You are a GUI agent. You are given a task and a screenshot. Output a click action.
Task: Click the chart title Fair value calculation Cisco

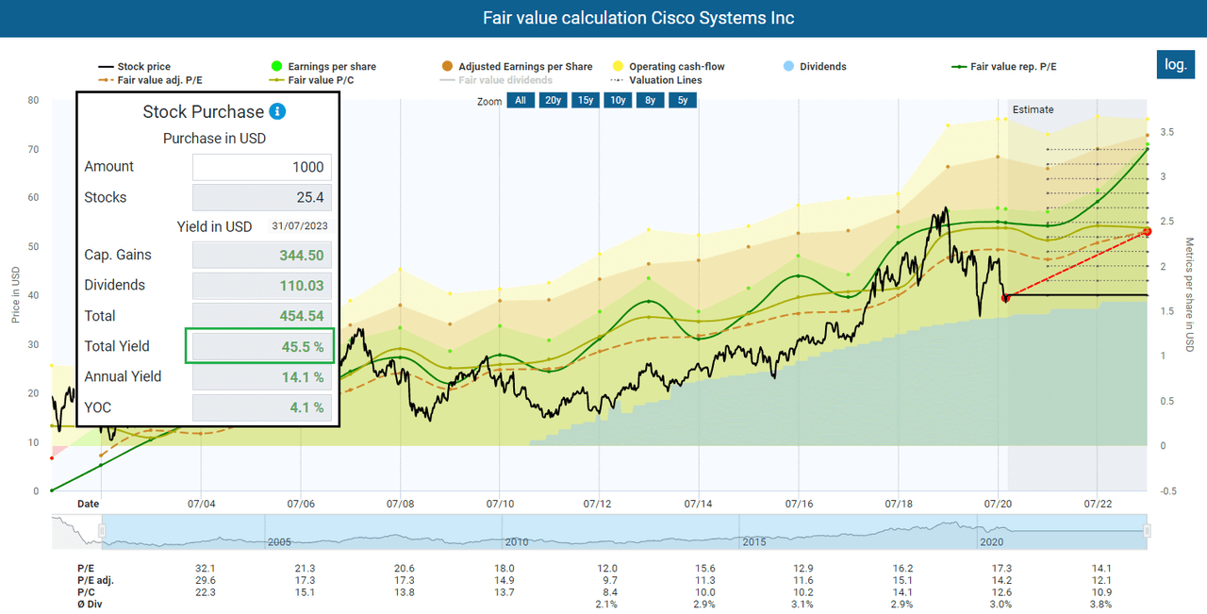[638, 18]
